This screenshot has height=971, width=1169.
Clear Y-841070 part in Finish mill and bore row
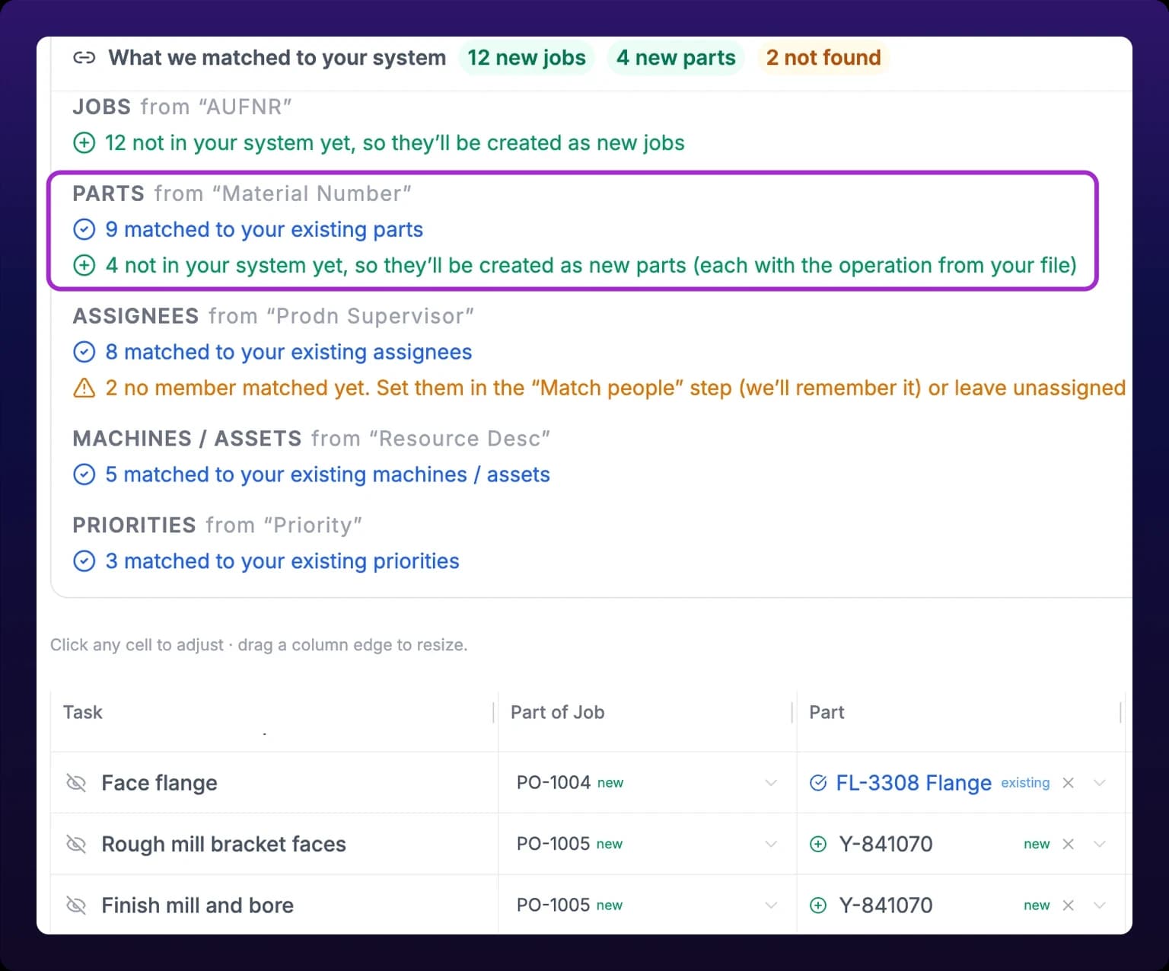tap(1069, 905)
